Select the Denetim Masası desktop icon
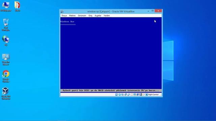The image size is (216, 121). click(6, 59)
